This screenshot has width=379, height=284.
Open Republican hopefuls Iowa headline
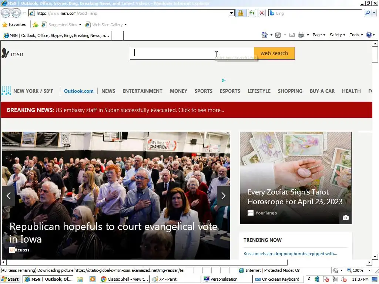click(x=113, y=233)
